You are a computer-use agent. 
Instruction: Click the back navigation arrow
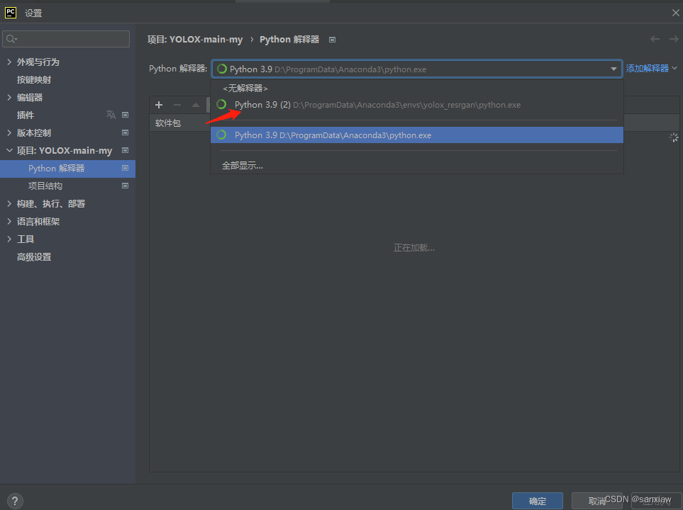[655, 39]
